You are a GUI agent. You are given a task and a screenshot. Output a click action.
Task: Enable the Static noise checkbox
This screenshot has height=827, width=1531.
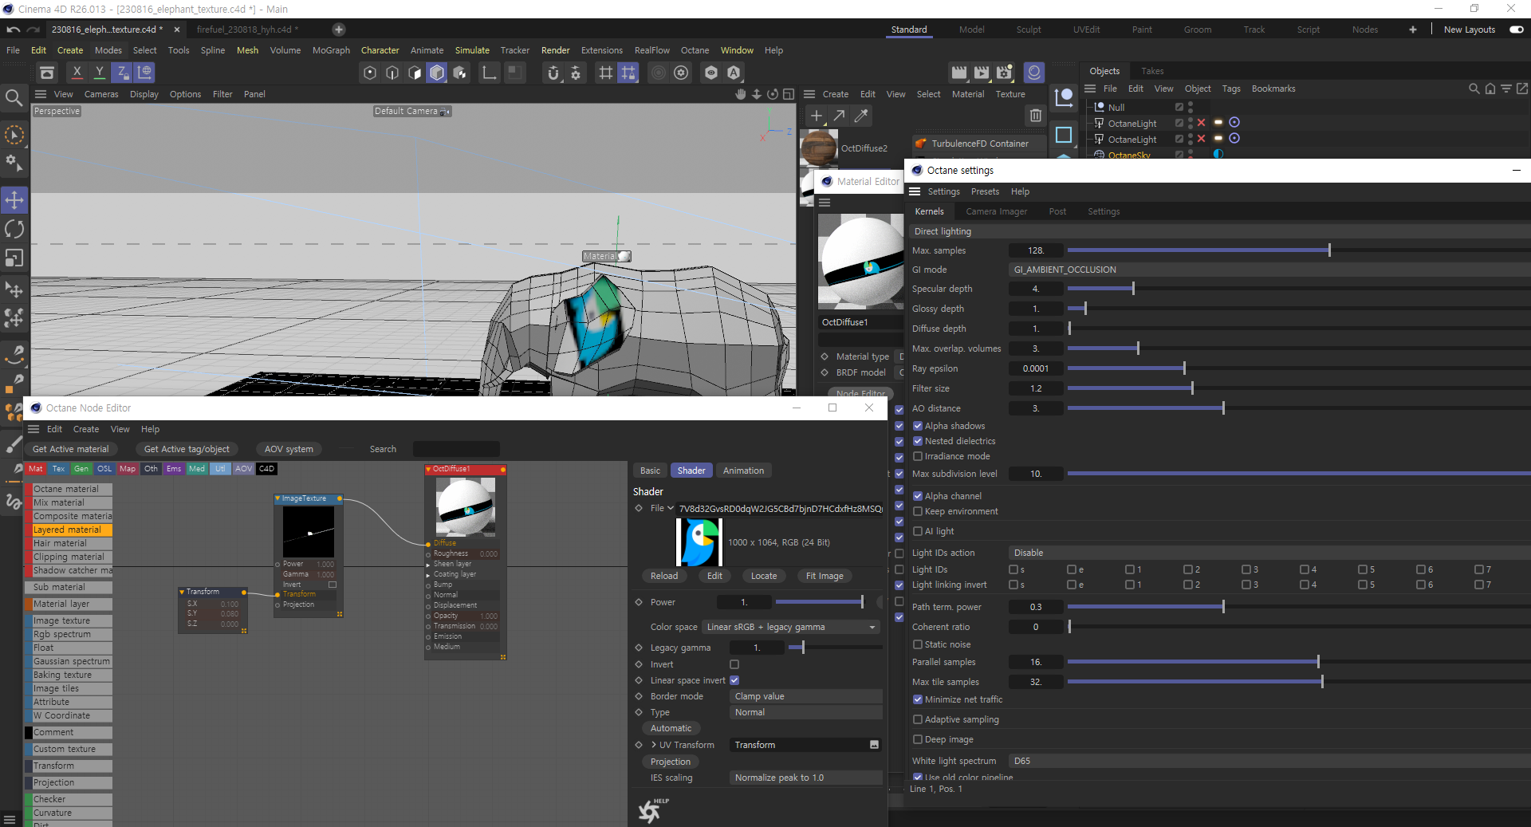[918, 644]
